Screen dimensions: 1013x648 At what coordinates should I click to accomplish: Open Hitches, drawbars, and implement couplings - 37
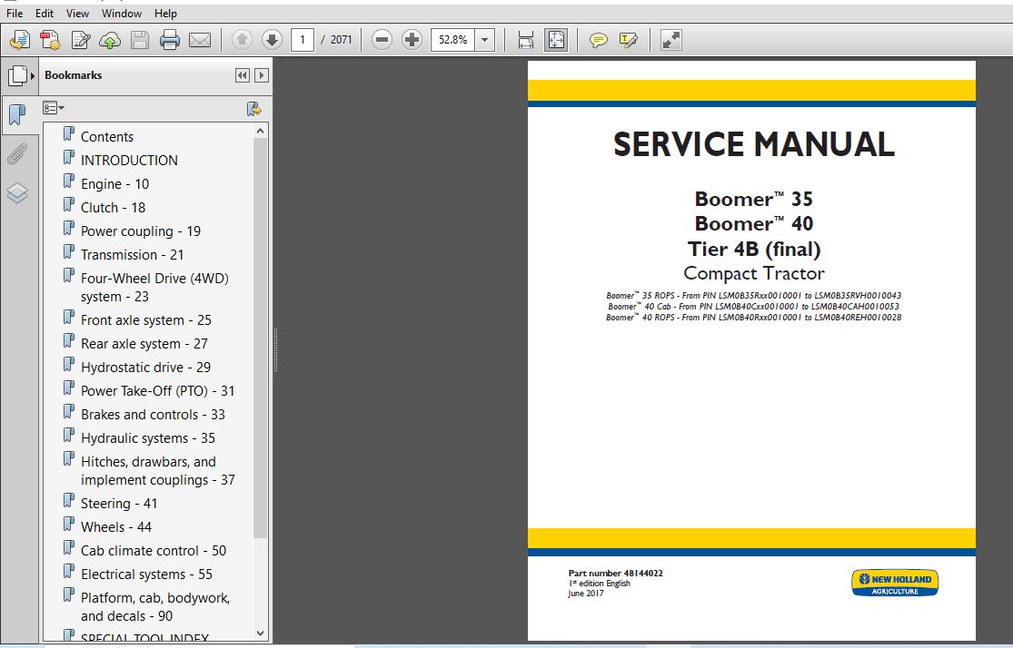point(158,470)
